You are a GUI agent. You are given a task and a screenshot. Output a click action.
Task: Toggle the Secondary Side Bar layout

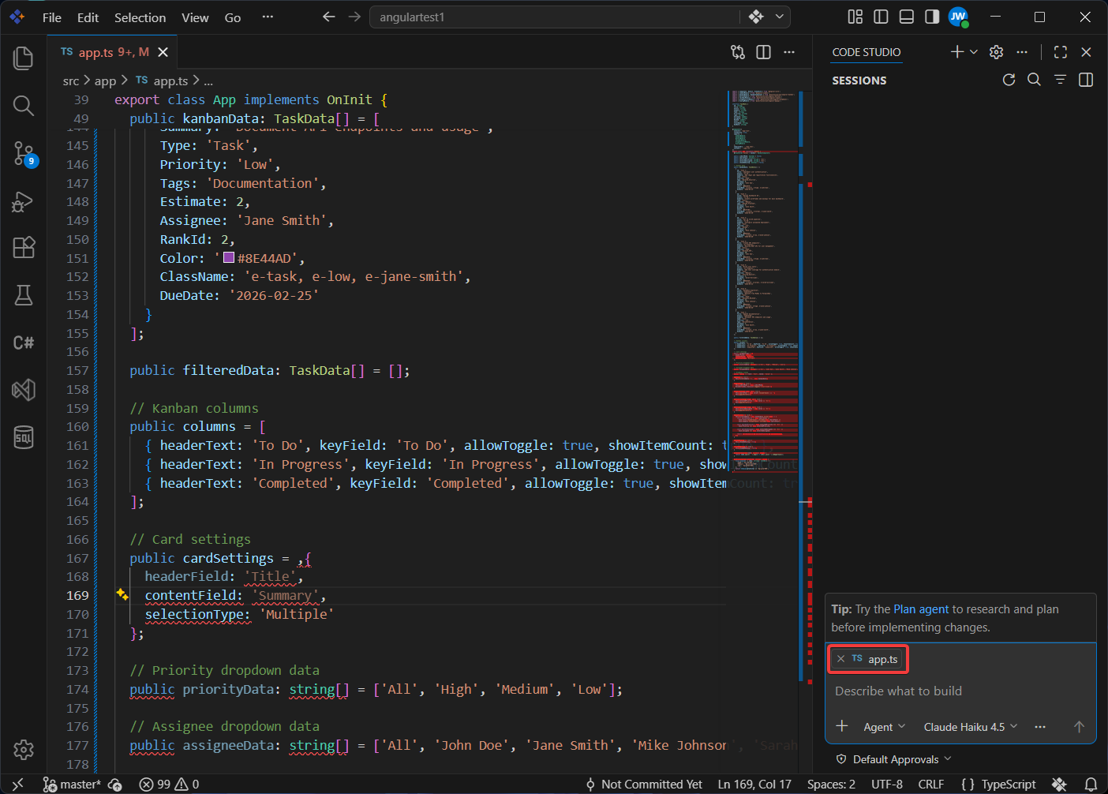(932, 17)
